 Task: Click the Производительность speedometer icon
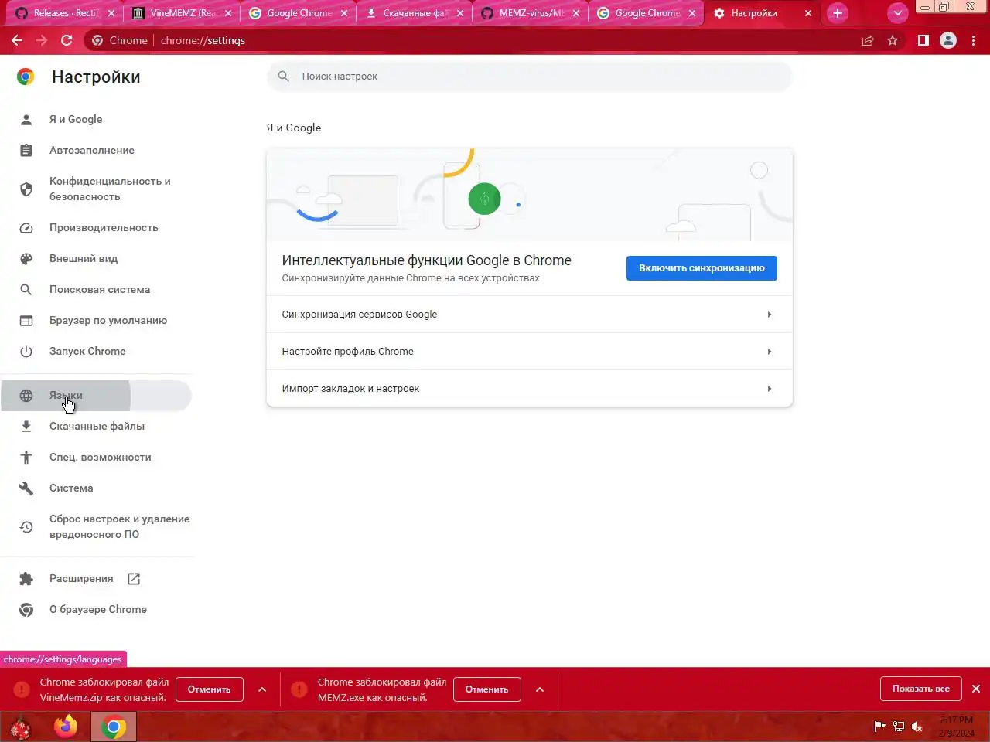[26, 228]
